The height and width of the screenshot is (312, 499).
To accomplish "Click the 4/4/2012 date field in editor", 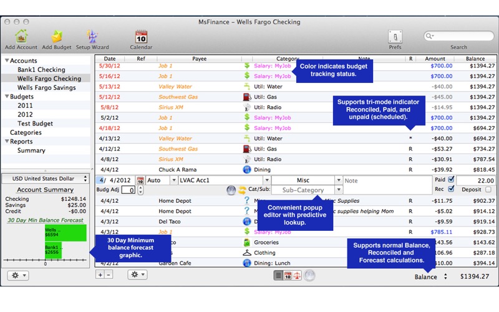I will pos(115,180).
